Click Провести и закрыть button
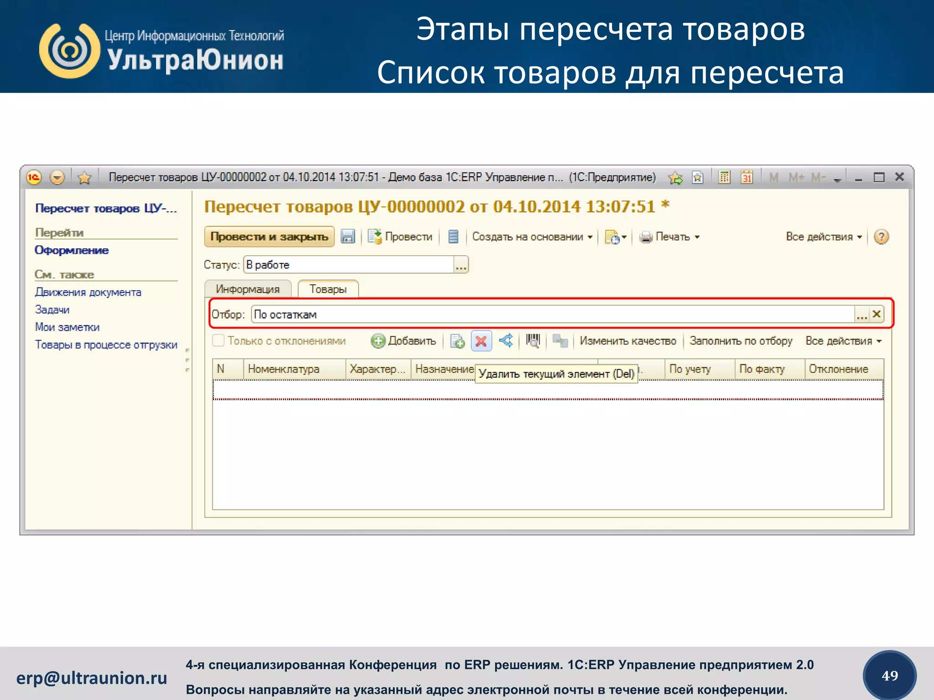This screenshot has height=700, width=934. (269, 237)
